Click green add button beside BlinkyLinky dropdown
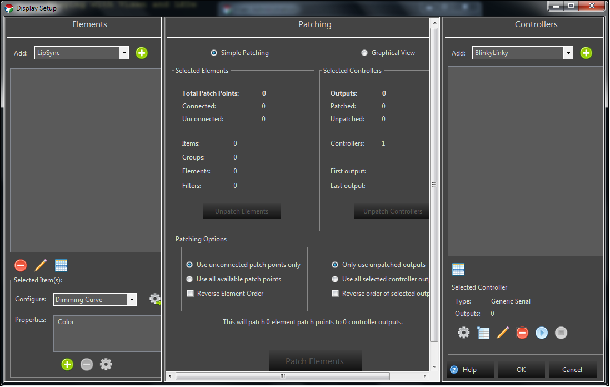The image size is (610, 387). point(586,53)
